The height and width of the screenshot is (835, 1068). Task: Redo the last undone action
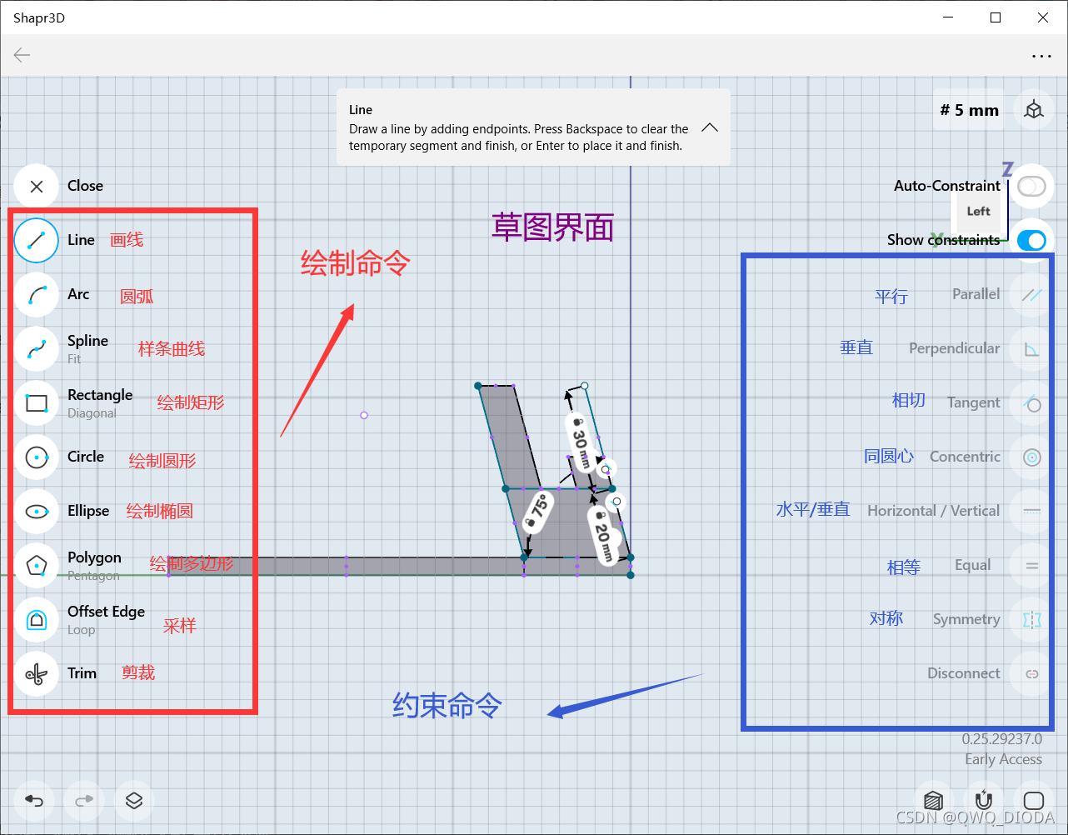[84, 801]
